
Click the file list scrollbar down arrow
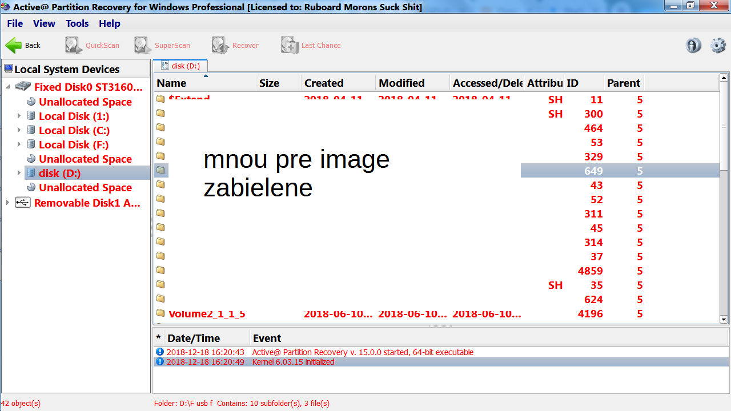724,320
